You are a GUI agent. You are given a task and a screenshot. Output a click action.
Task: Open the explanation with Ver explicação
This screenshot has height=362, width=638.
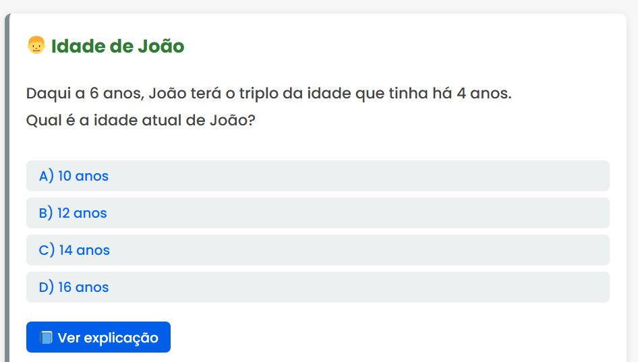pyautogui.click(x=98, y=337)
